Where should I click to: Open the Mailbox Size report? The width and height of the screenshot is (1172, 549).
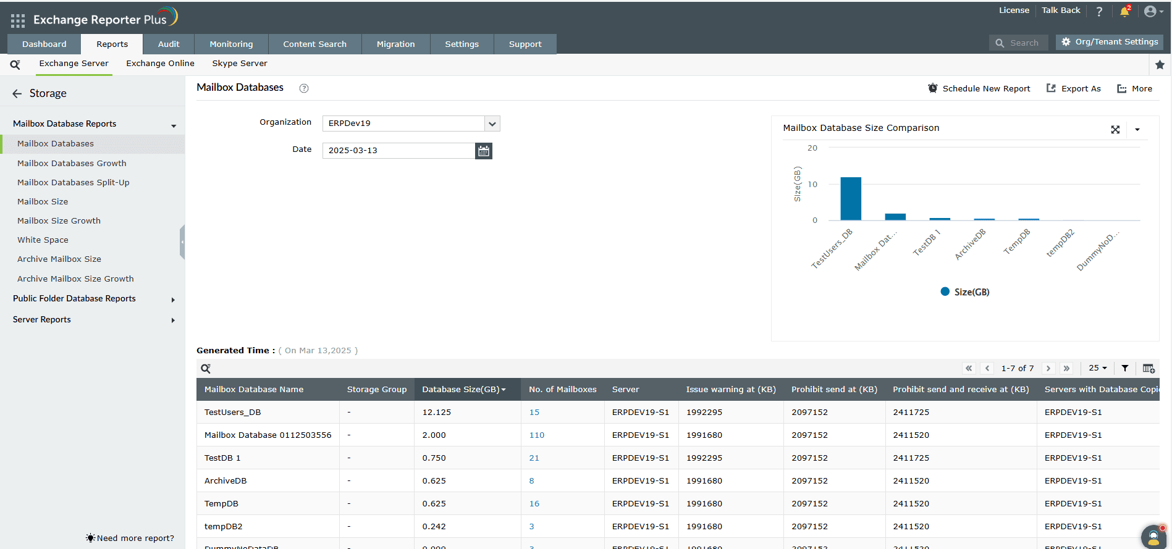pyautogui.click(x=43, y=202)
